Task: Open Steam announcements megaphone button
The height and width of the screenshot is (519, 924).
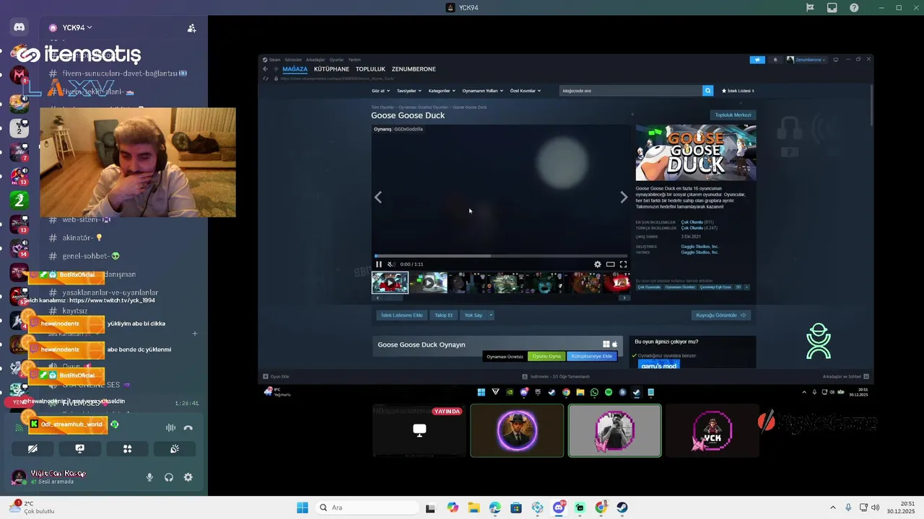Action: coord(757,60)
